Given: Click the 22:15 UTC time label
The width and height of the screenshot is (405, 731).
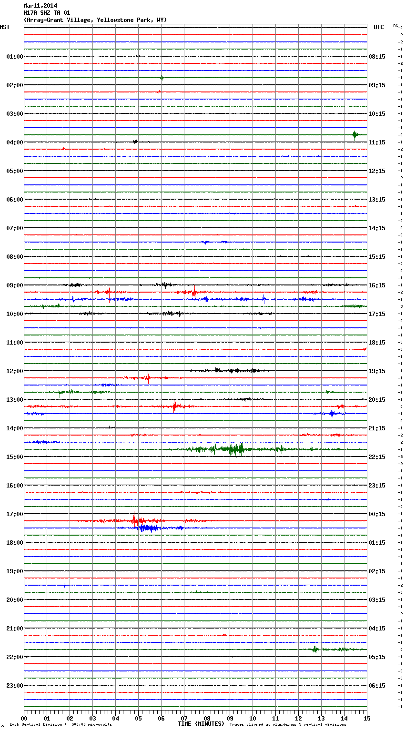Looking at the screenshot, I should click(x=377, y=457).
